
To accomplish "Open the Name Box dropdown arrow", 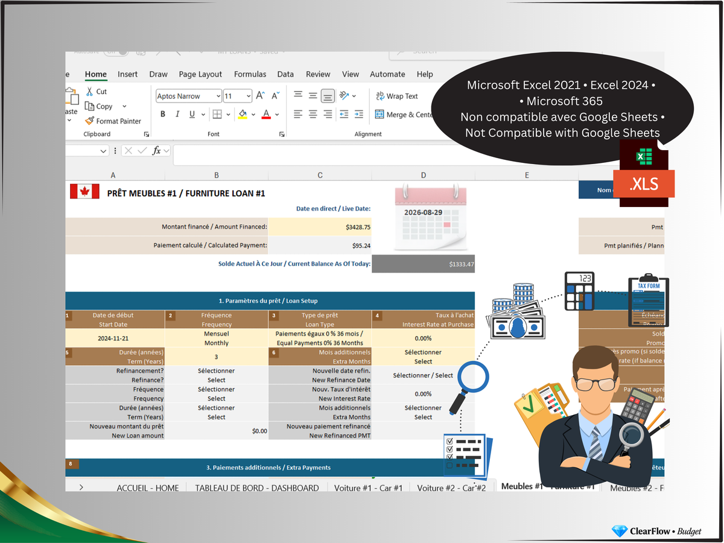I will coord(104,151).
